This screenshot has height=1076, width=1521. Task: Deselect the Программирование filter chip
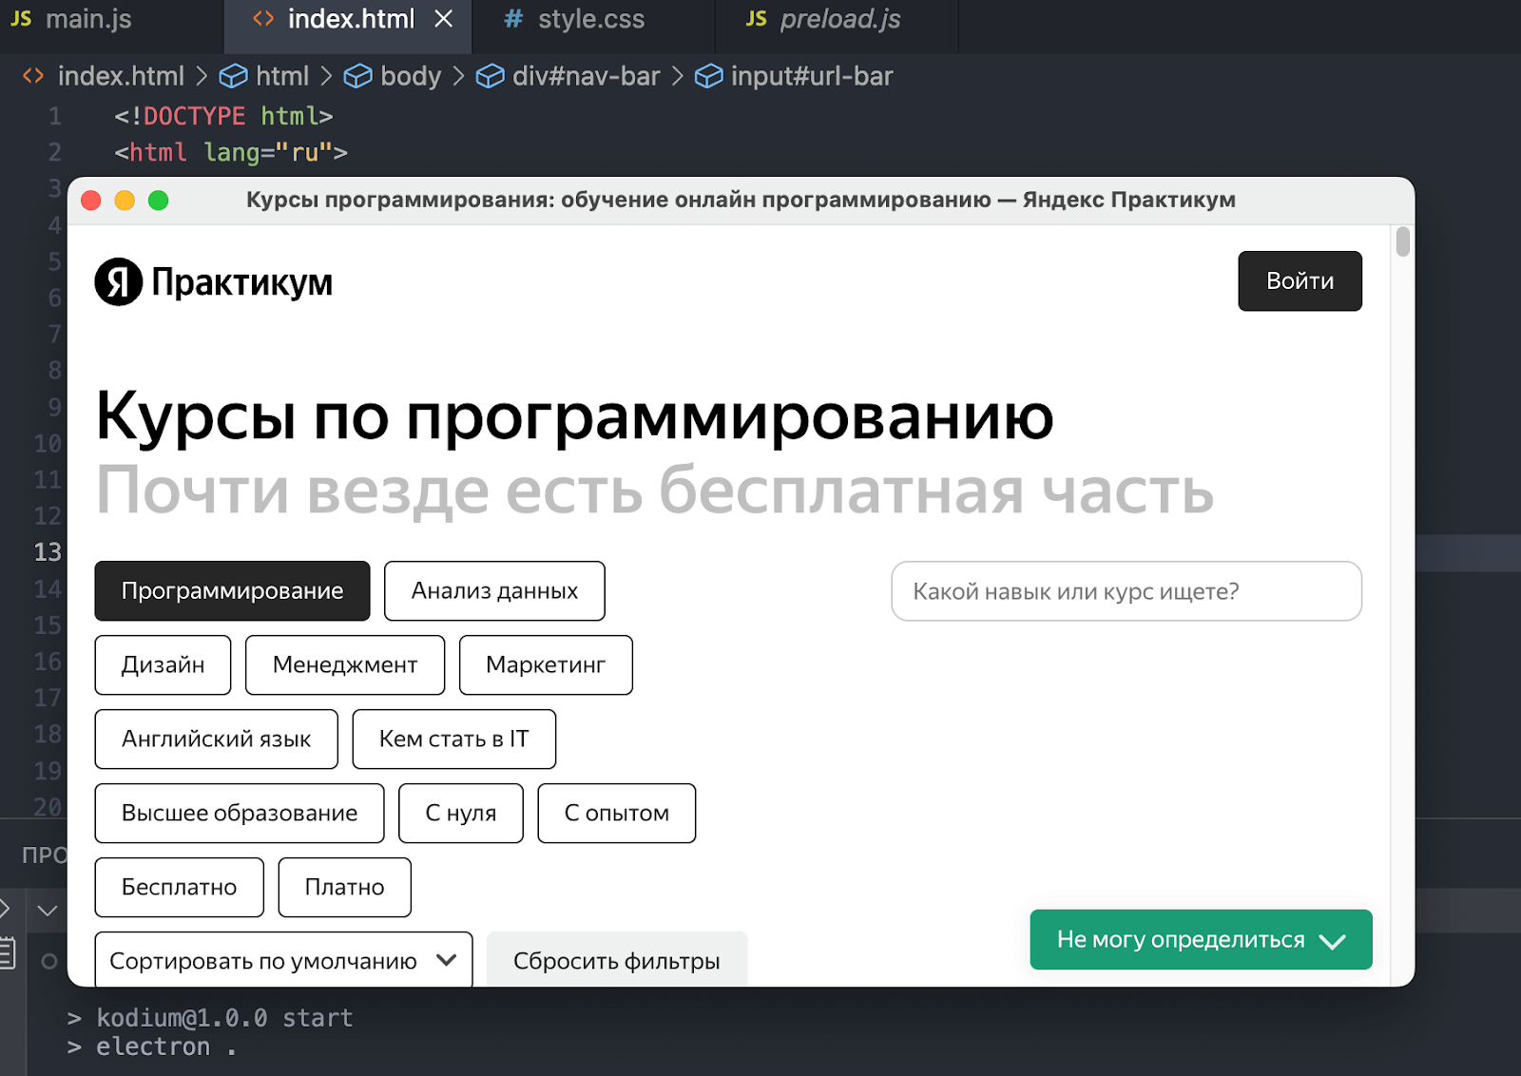tap(231, 590)
